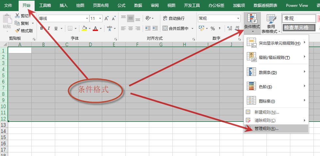This screenshot has height=156, width=320.
Task: Click the Paste (粘贴) icon
Action: pos(7,19)
